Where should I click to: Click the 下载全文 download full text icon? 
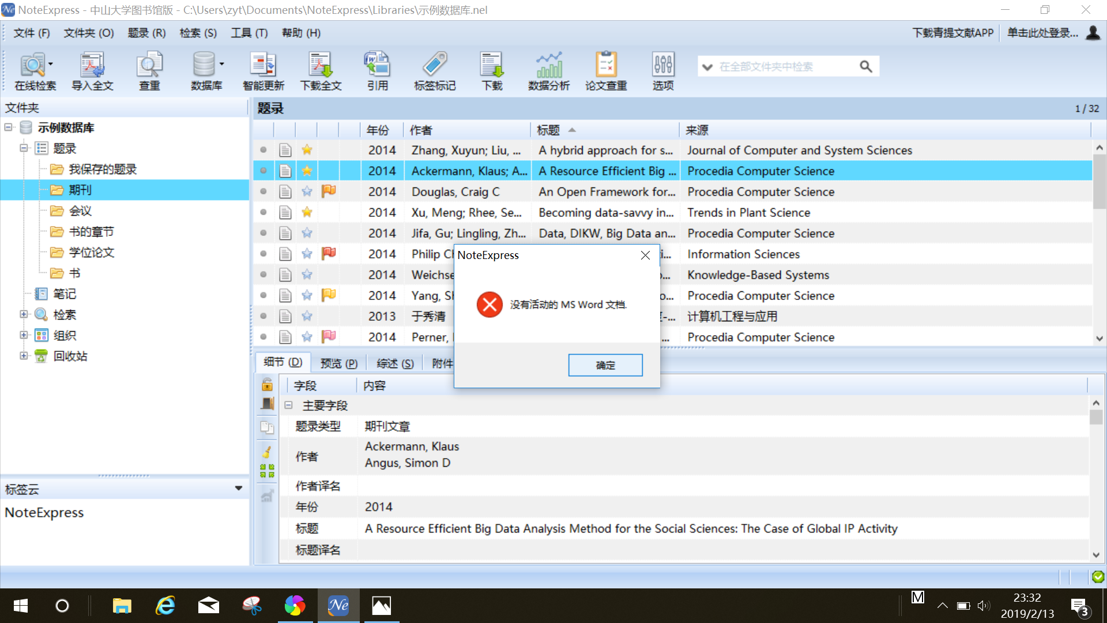click(321, 71)
